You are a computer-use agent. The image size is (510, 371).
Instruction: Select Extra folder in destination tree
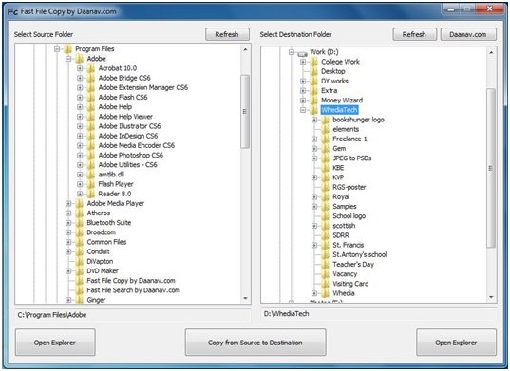[330, 91]
